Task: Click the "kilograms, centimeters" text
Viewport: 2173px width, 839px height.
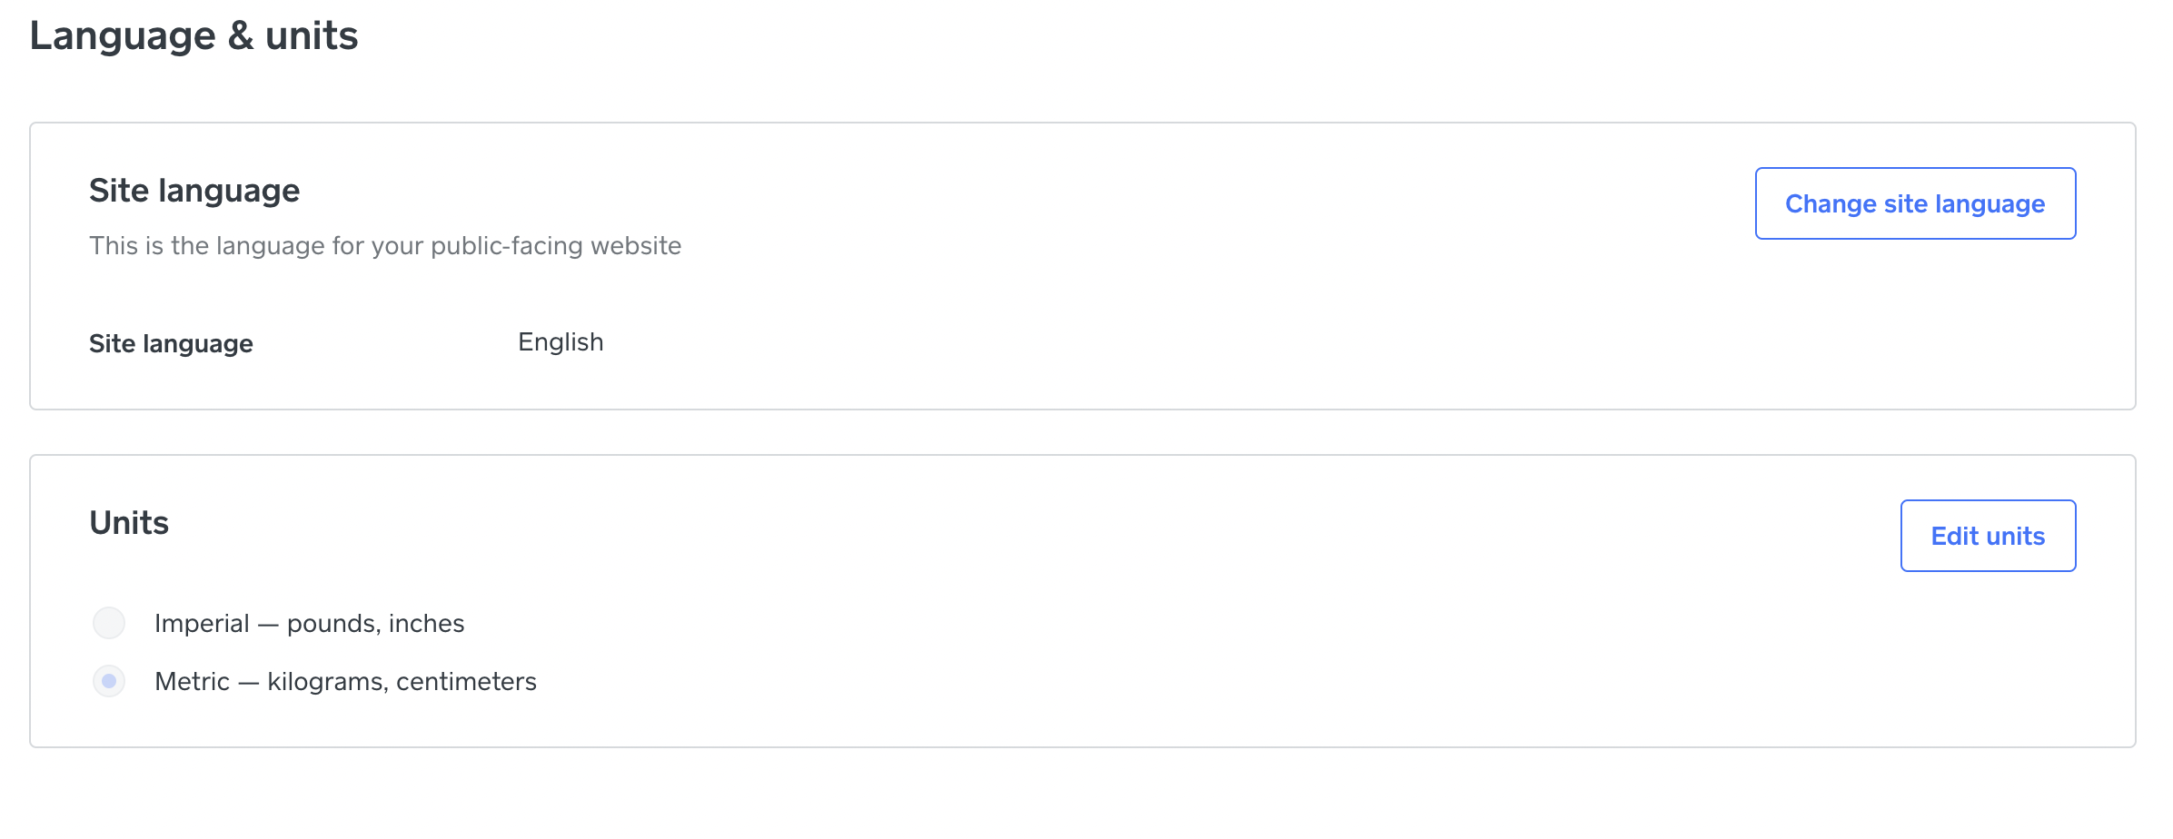Action: coord(402,681)
